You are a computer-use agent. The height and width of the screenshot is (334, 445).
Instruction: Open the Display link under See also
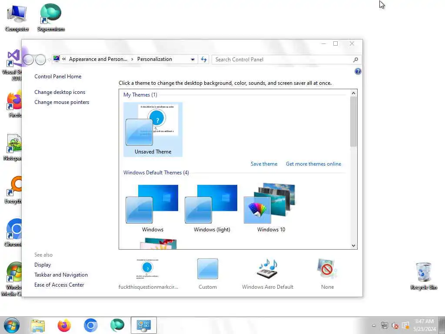click(43, 265)
